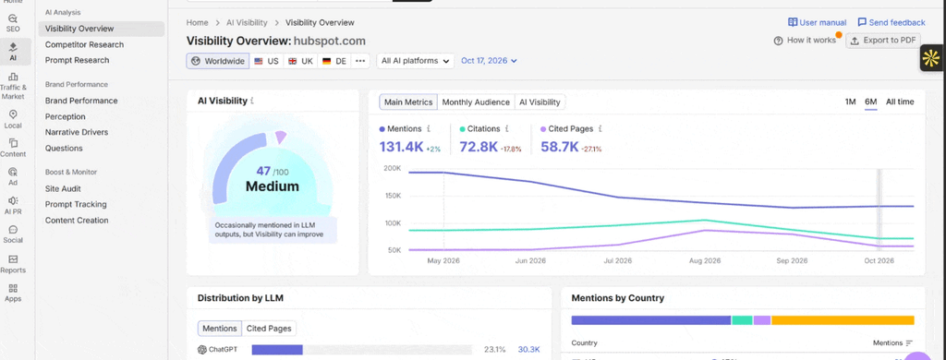Open Brand Performance in sidebar
The image size is (946, 360).
(x=81, y=101)
